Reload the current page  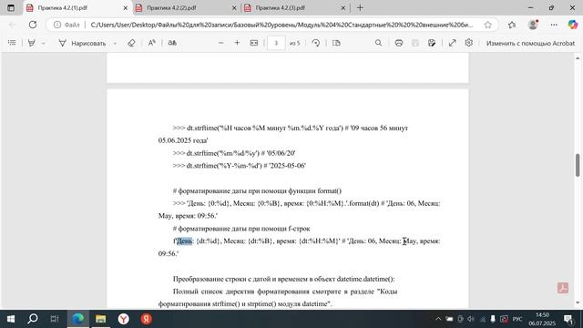(x=33, y=25)
